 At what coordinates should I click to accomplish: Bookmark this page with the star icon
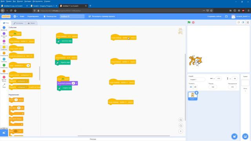pyautogui.click(x=211, y=11)
